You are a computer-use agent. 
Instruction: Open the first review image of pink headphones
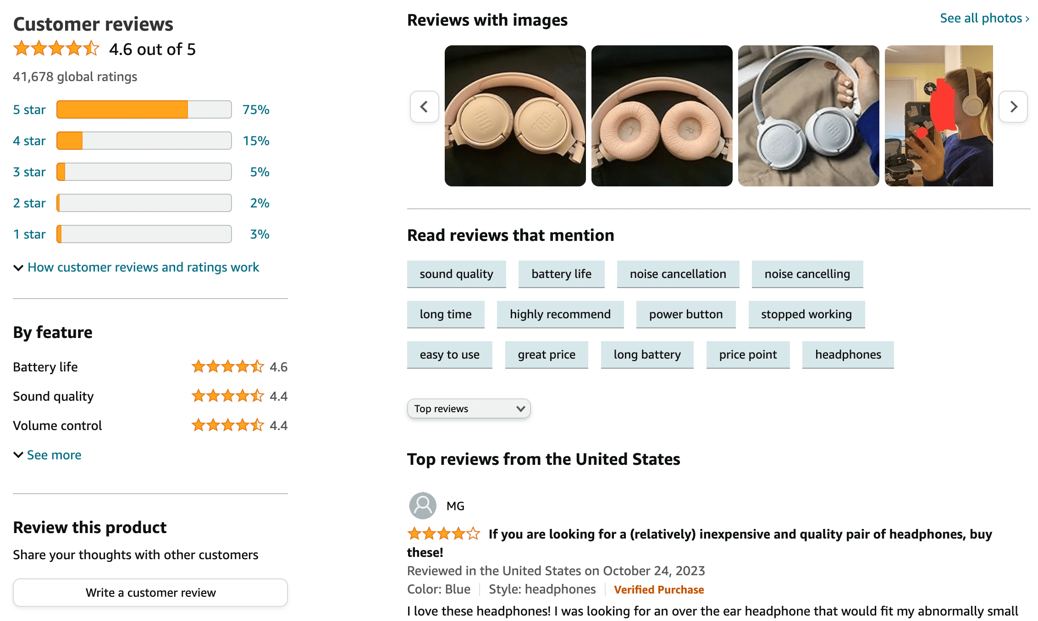coord(515,115)
